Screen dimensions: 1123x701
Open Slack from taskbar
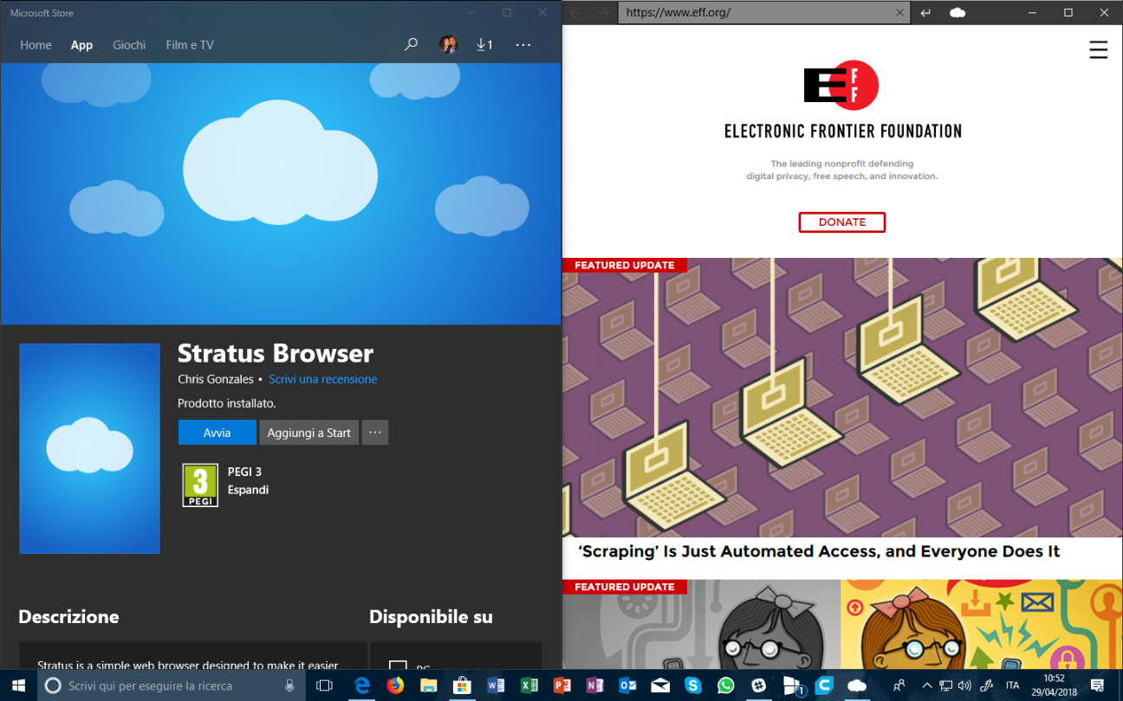759,685
